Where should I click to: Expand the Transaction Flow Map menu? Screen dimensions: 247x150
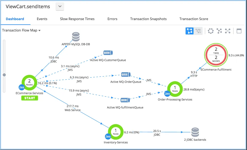[21, 30]
